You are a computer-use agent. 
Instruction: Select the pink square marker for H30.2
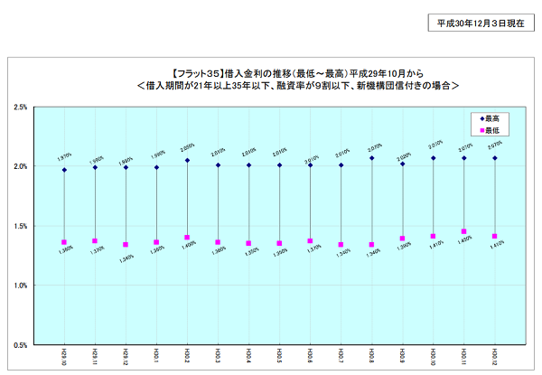click(187, 238)
